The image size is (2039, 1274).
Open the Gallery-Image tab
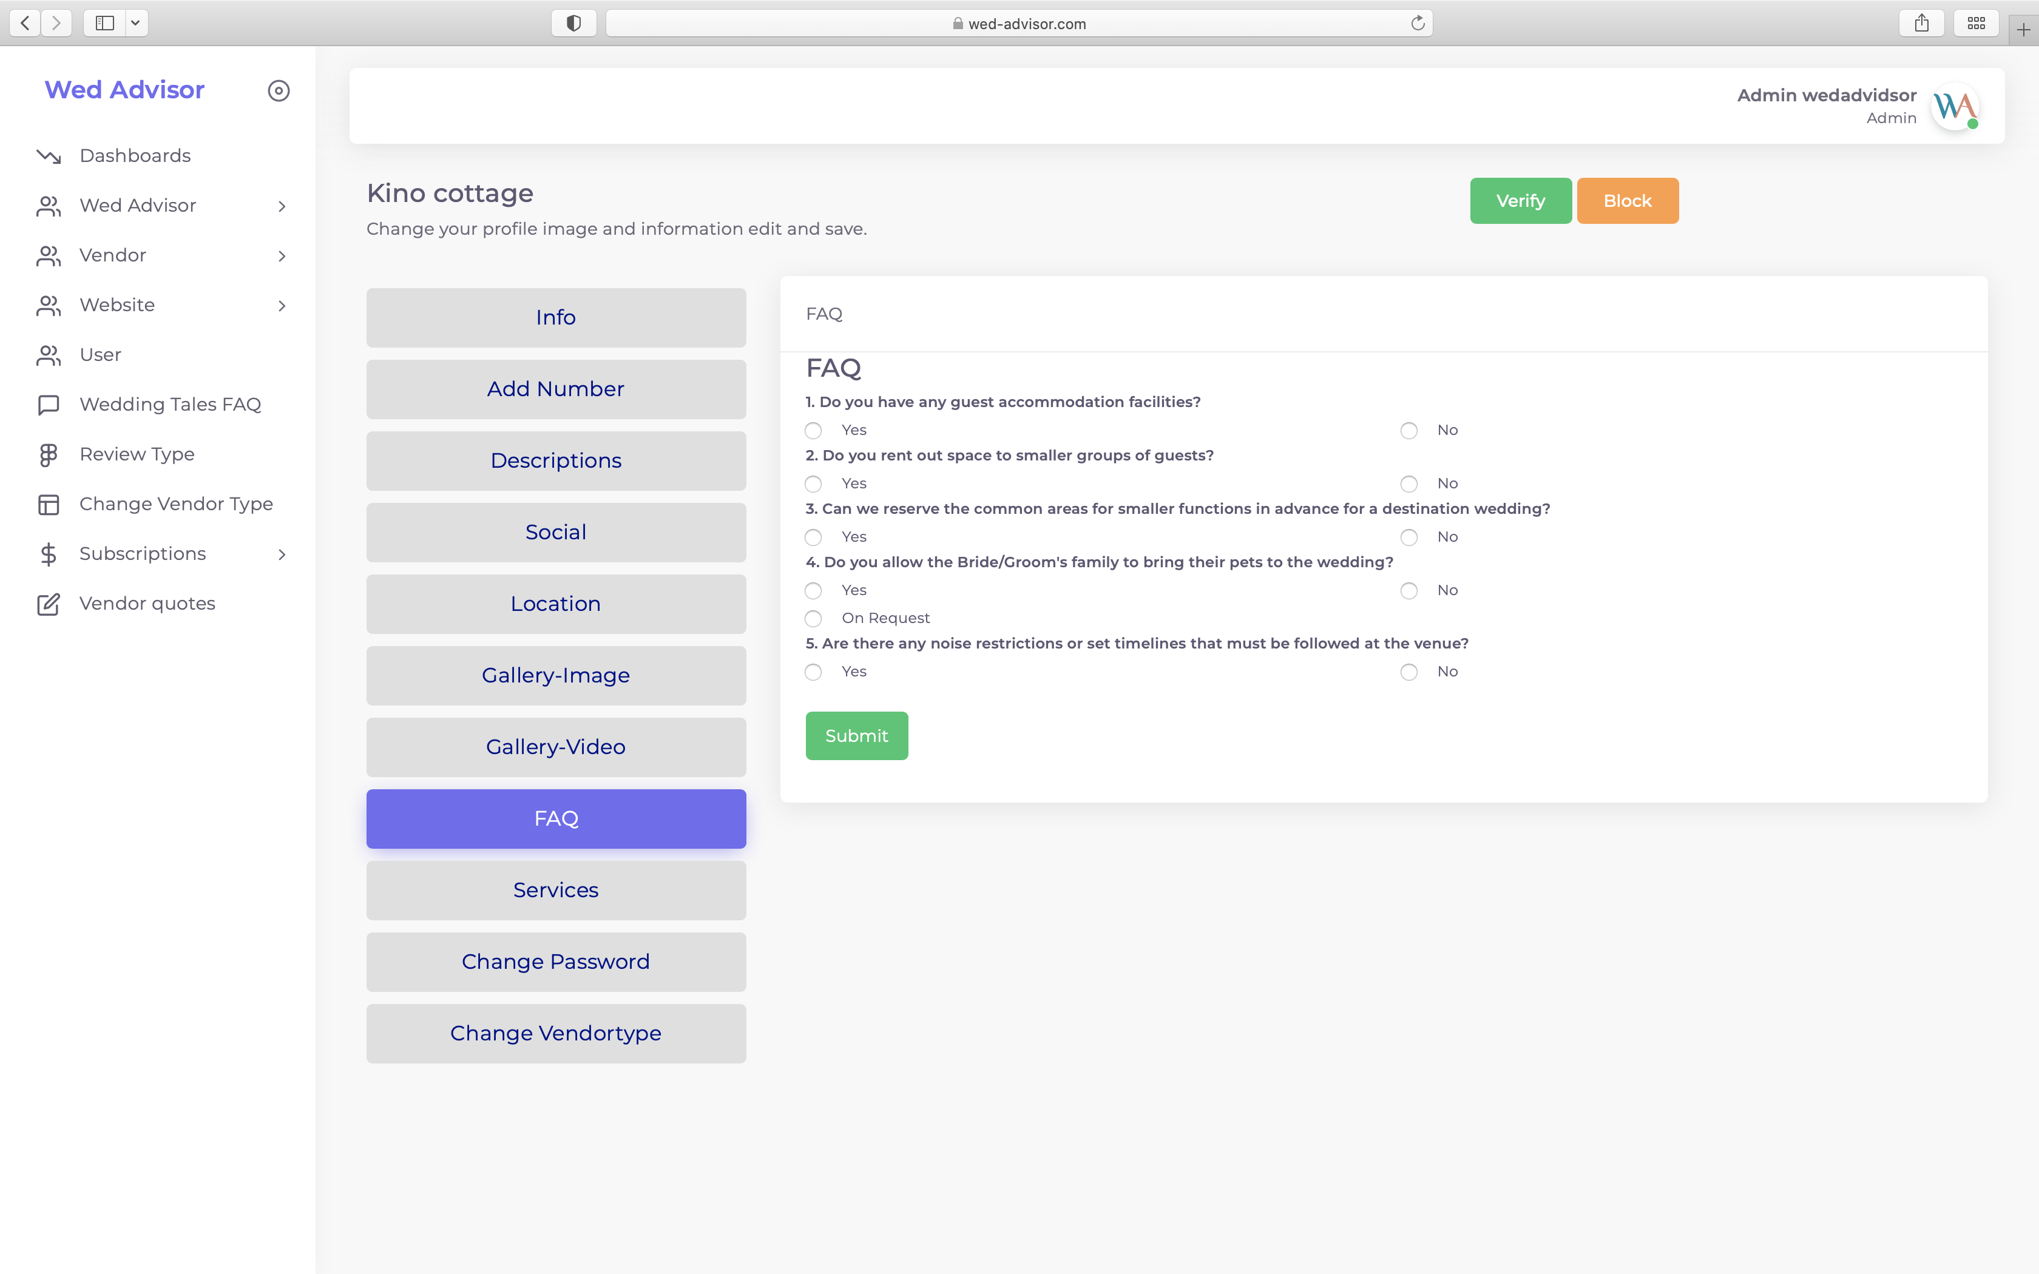[556, 676]
